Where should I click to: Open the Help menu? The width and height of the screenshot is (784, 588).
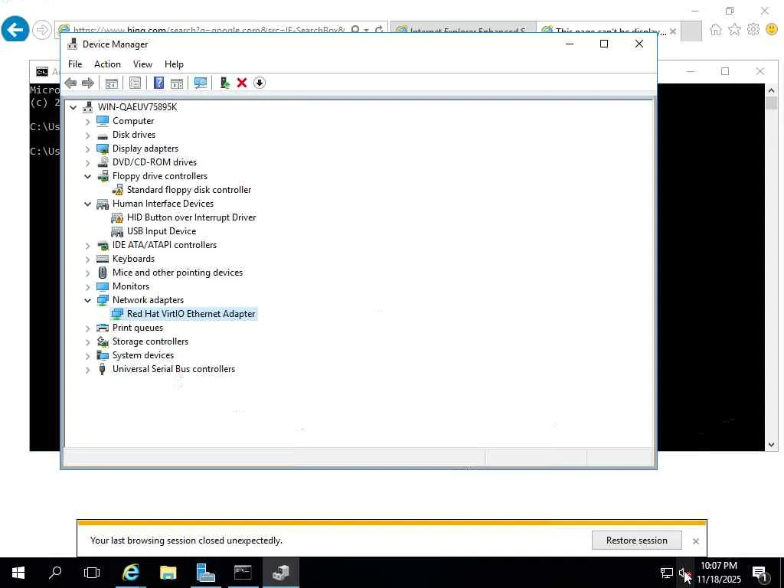coord(174,64)
